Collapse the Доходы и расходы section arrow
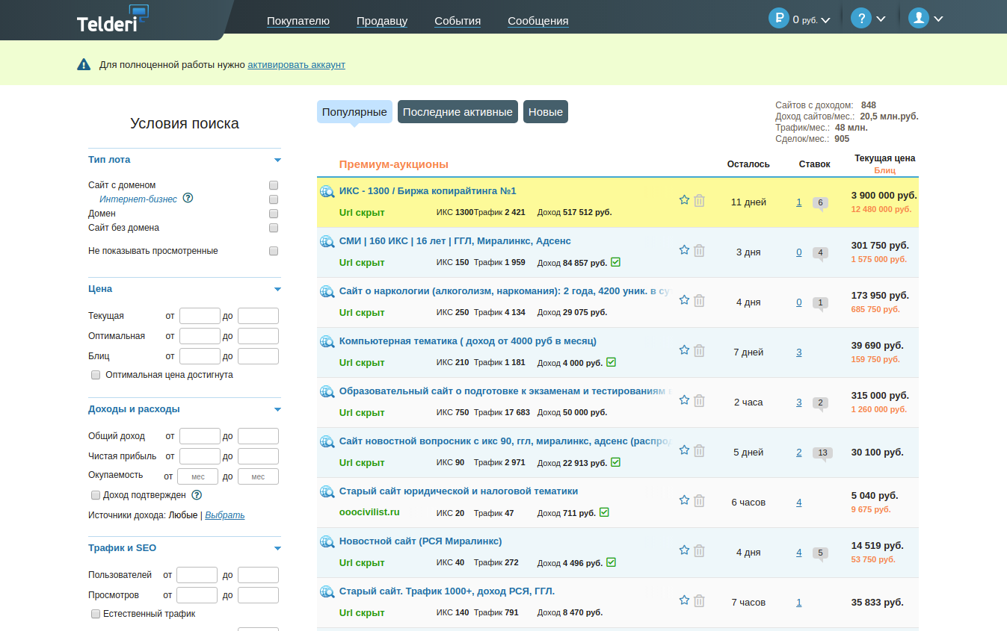The width and height of the screenshot is (1007, 631). (x=277, y=409)
